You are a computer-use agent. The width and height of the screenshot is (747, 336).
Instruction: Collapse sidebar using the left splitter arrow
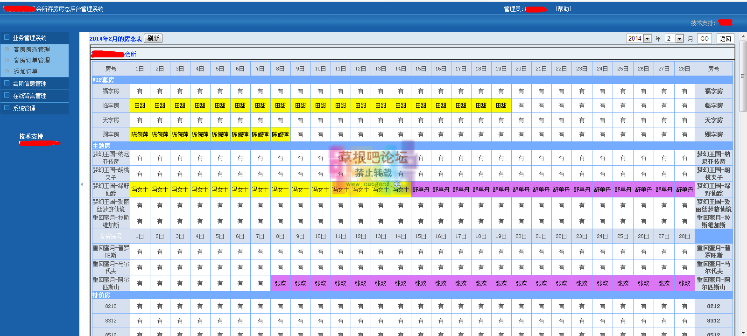point(82,184)
